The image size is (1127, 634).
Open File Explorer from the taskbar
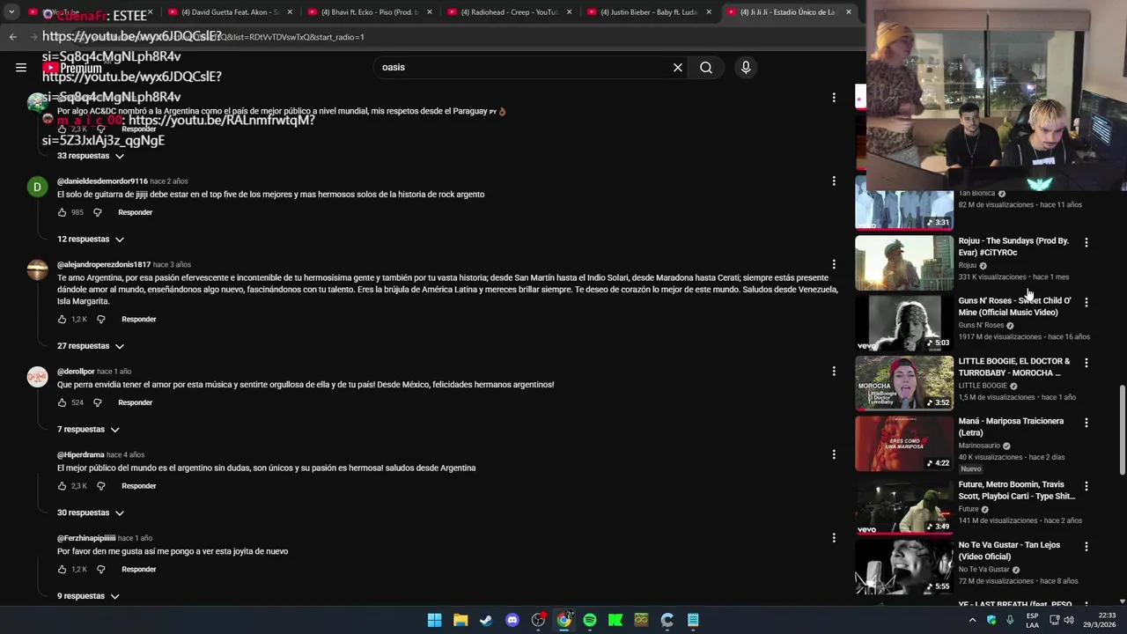pos(460,620)
